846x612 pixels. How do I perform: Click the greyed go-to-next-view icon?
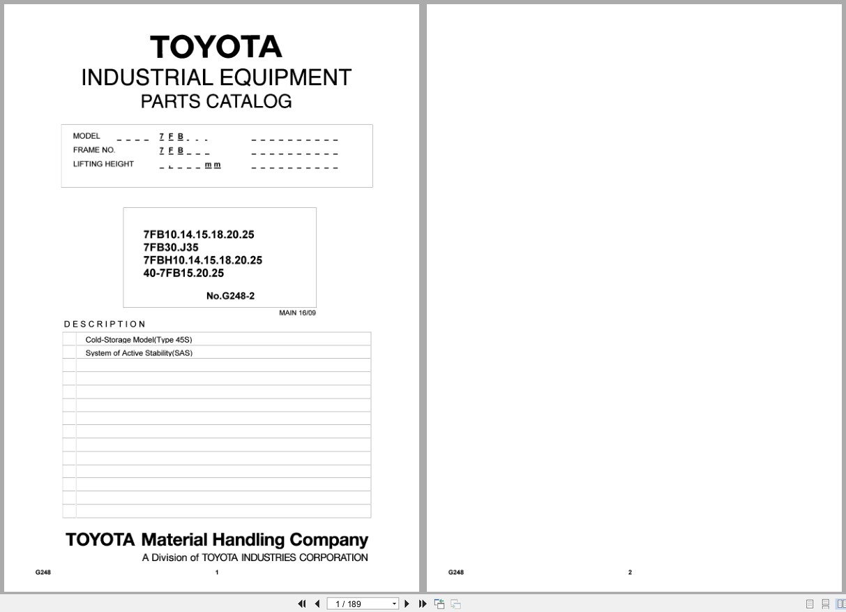point(455,604)
